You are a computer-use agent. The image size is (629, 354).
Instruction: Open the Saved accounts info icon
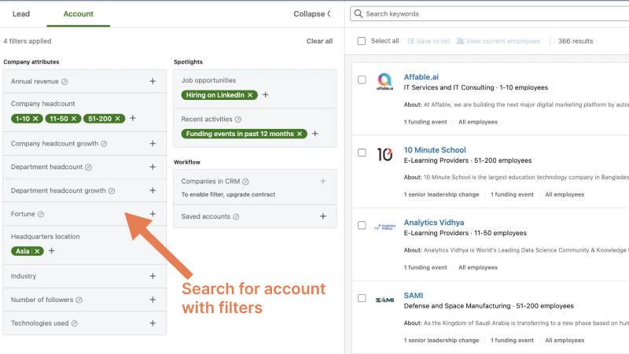(x=236, y=217)
